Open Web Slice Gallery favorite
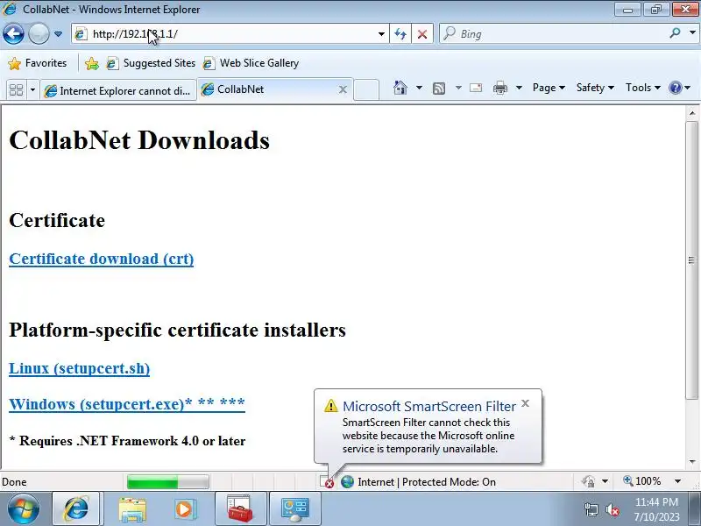The image size is (701, 526). 251,63
